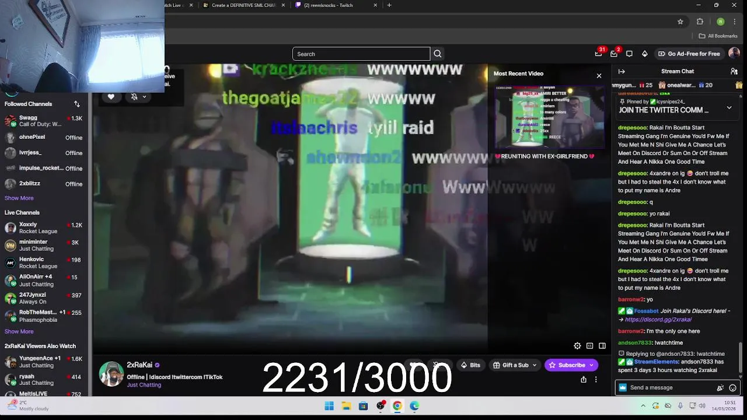The image size is (747, 420).
Task: Open Subscribe options chevron
Action: tap(592, 365)
